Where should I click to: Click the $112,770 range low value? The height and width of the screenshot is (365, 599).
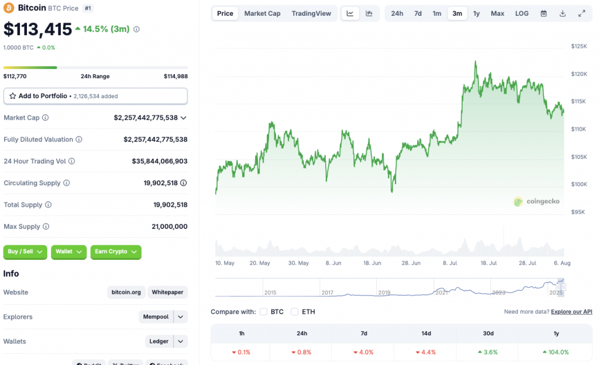(x=15, y=77)
